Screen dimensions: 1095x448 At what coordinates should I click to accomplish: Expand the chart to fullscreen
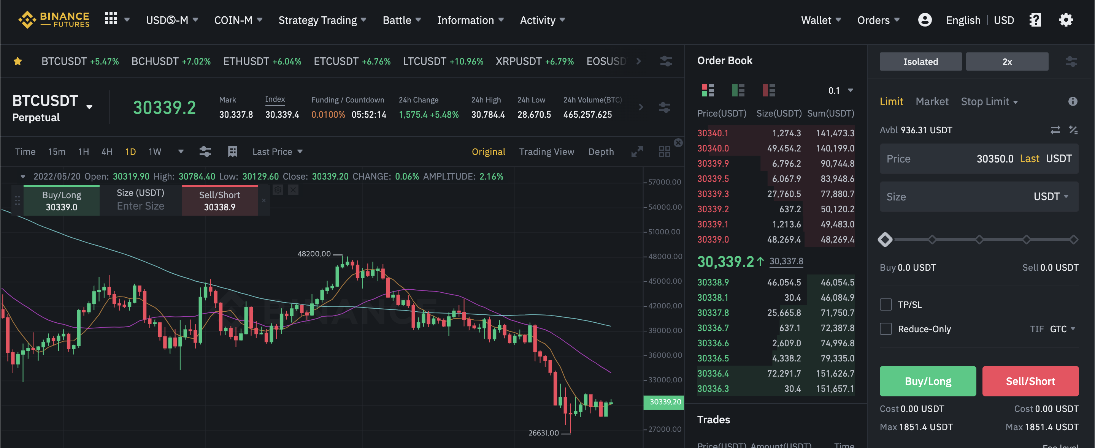tap(637, 151)
